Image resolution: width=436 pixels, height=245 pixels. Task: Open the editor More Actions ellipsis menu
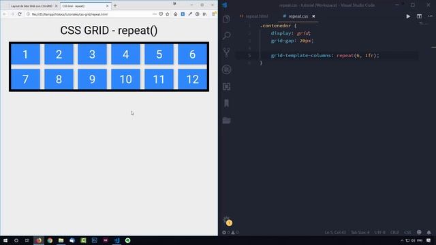point(430,16)
